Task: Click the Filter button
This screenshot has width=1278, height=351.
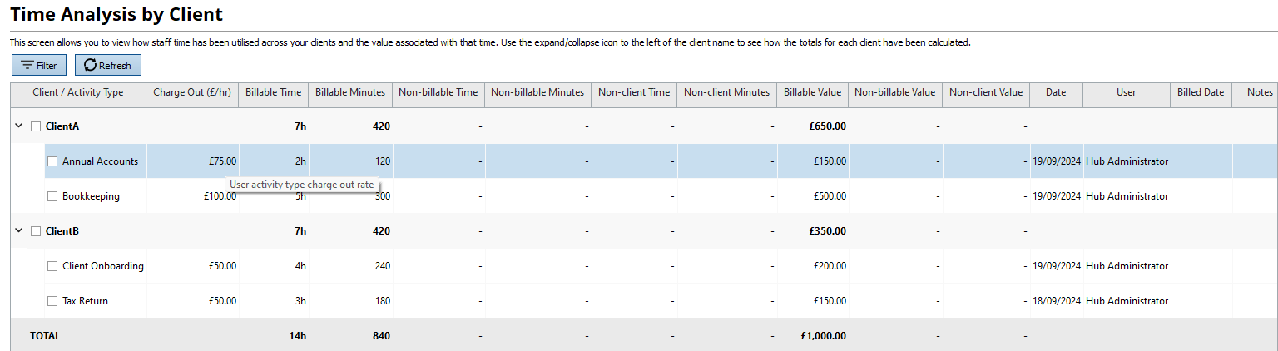Action: click(38, 65)
